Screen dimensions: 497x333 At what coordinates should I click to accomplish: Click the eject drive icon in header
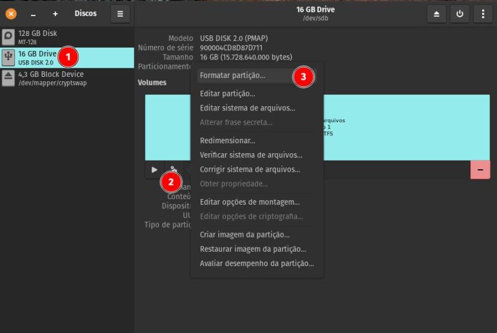point(436,14)
